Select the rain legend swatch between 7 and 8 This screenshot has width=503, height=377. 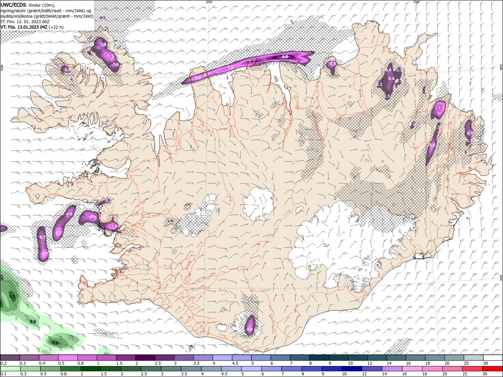(x=291, y=369)
